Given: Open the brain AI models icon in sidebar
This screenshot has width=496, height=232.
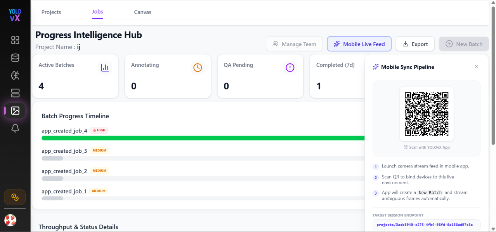Looking at the screenshot, I should (x=15, y=75).
